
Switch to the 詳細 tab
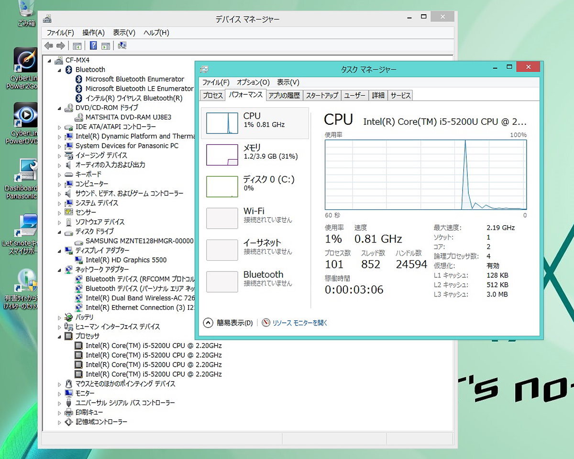point(378,96)
